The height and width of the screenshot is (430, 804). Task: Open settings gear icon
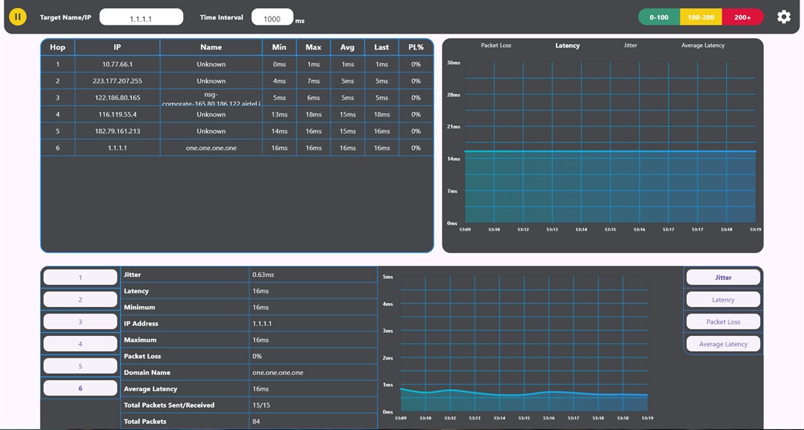point(783,16)
